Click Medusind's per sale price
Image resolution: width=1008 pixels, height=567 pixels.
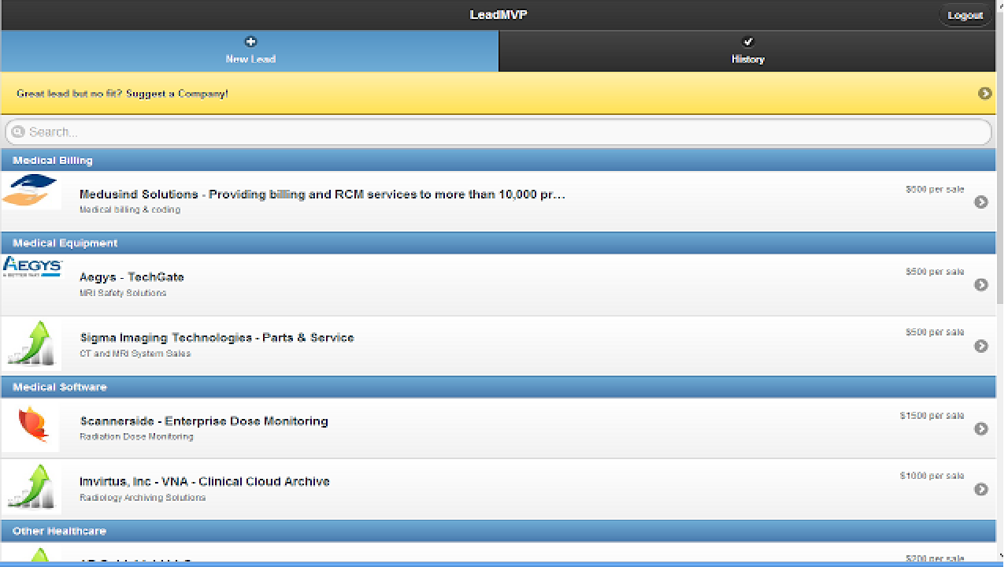click(935, 190)
